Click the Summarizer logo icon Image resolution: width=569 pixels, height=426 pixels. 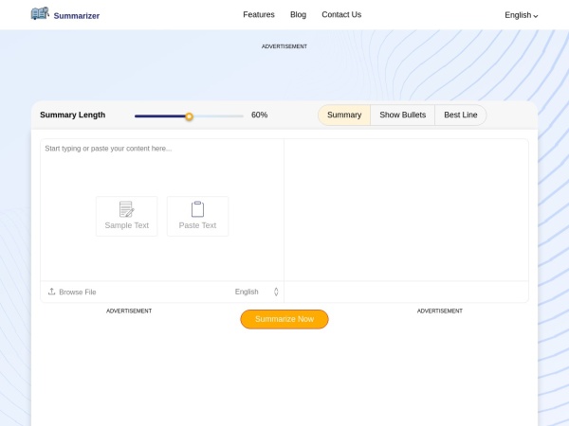pos(39,14)
